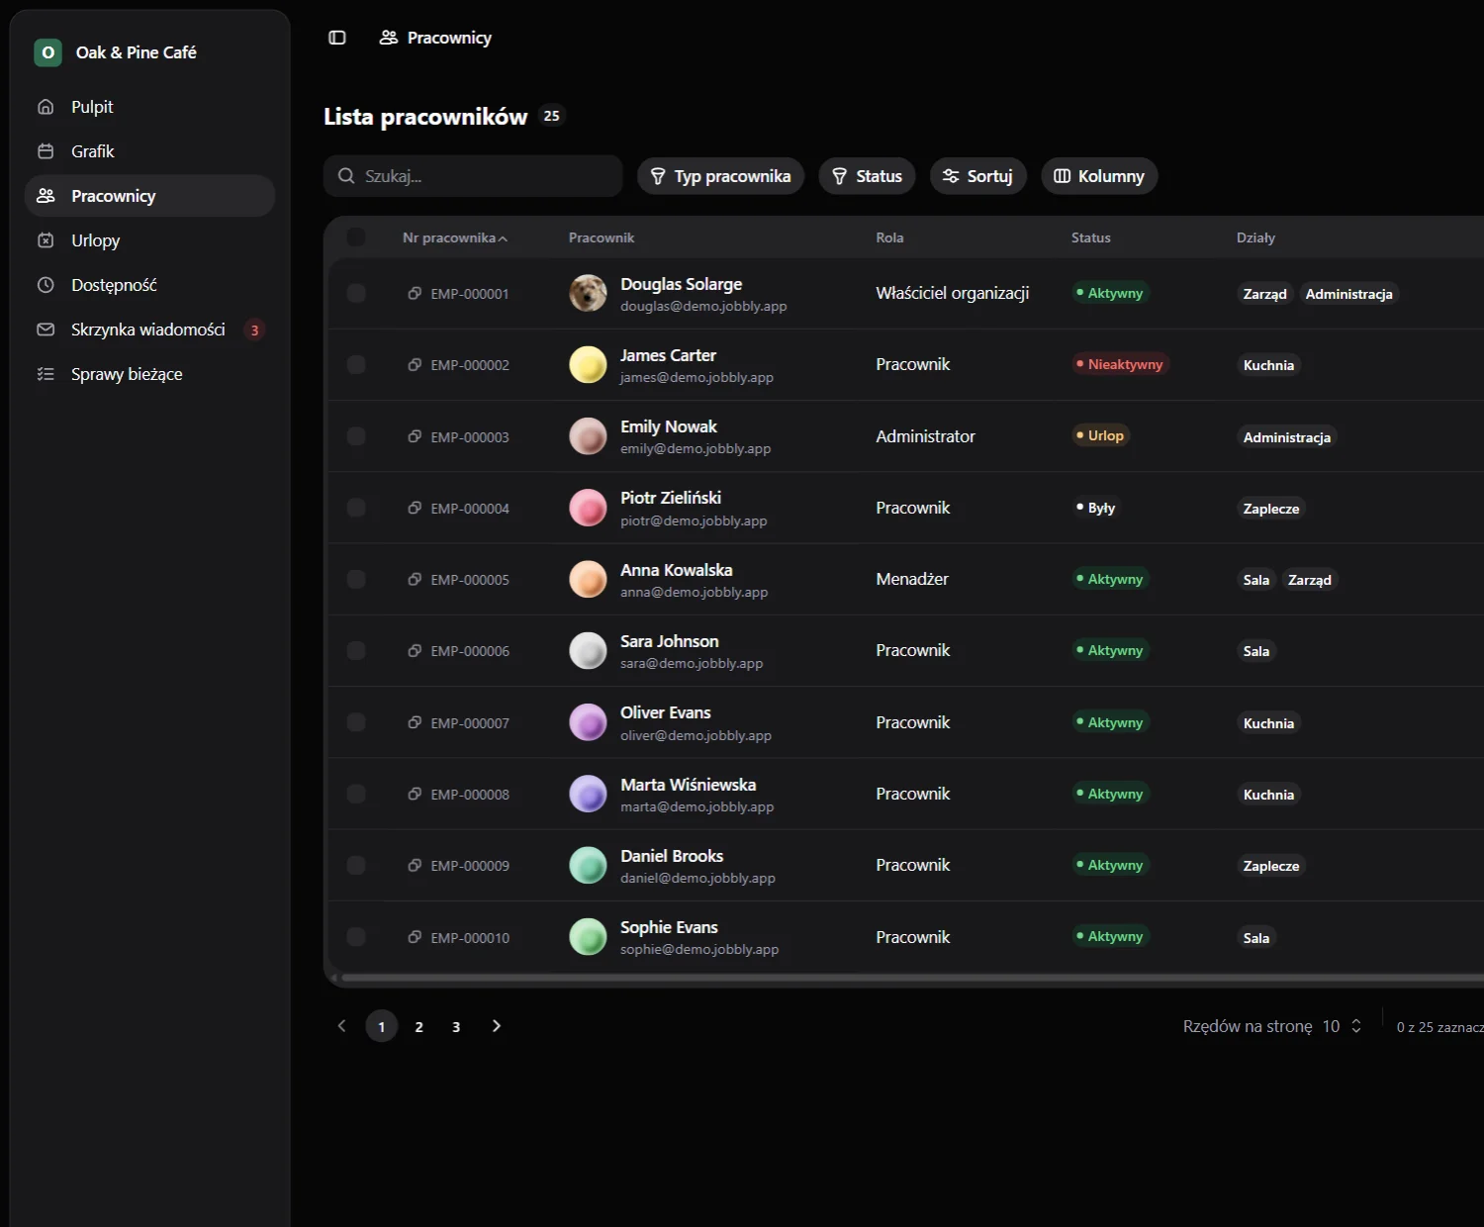Image resolution: width=1484 pixels, height=1227 pixels.
Task: Open the Typ pracownika filter
Action: [720, 176]
